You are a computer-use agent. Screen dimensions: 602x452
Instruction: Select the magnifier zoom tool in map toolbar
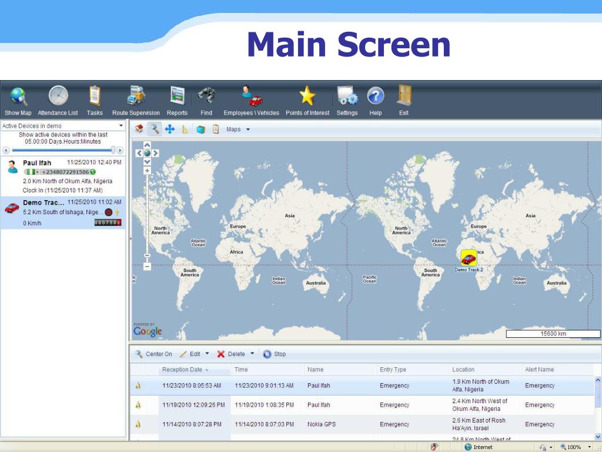pyautogui.click(x=155, y=129)
